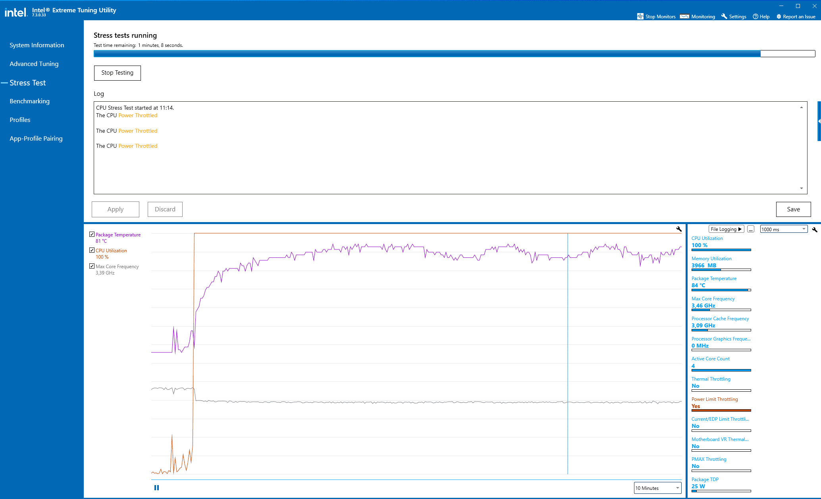The height and width of the screenshot is (499, 821).
Task: Click the Report an Issue gear icon
Action: coord(779,16)
